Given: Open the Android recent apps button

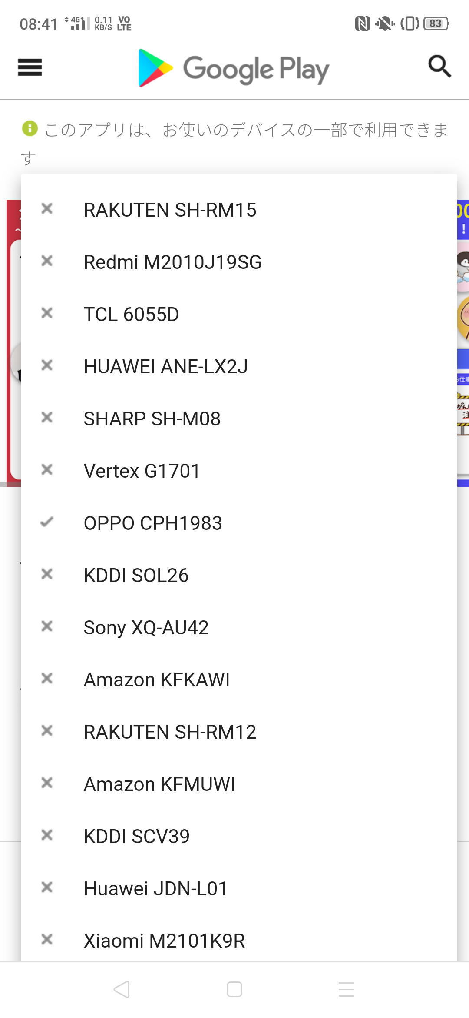Looking at the screenshot, I should point(347,989).
